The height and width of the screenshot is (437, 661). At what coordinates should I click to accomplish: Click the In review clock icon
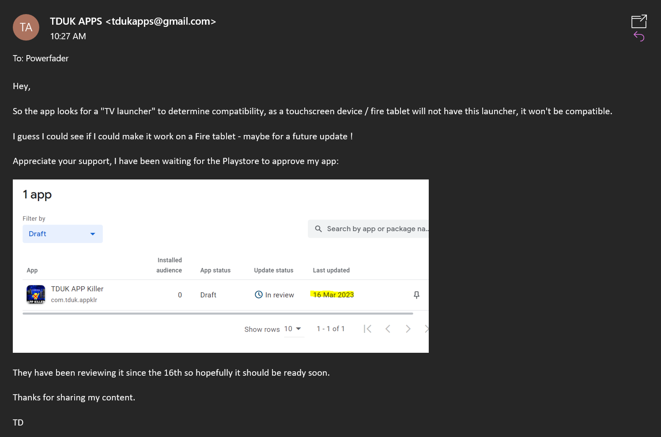point(259,295)
